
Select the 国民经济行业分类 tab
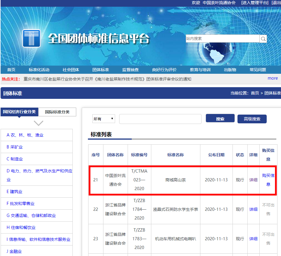tap(19, 112)
